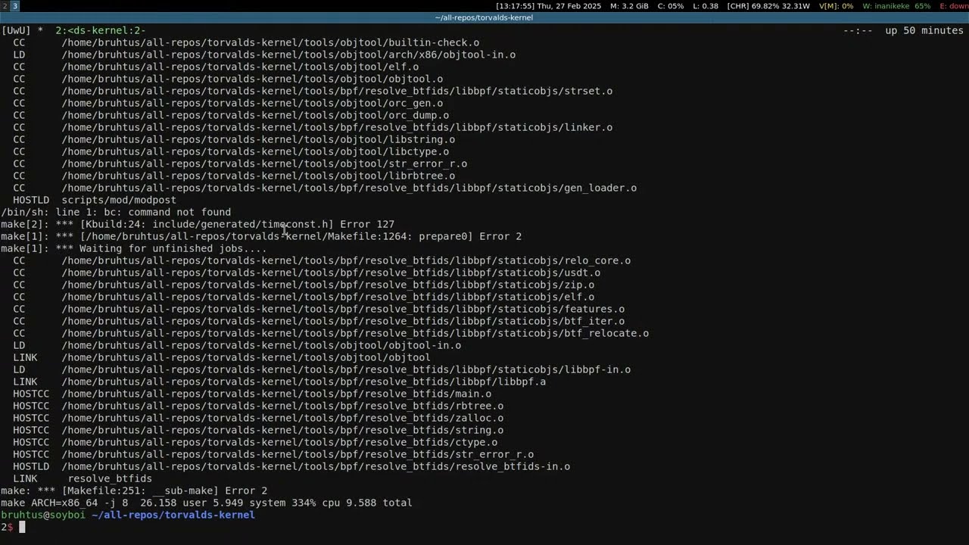Click the 'HOSTLD scripts/mod/modpost' line
Image resolution: width=969 pixels, height=545 pixels.
tap(95, 200)
